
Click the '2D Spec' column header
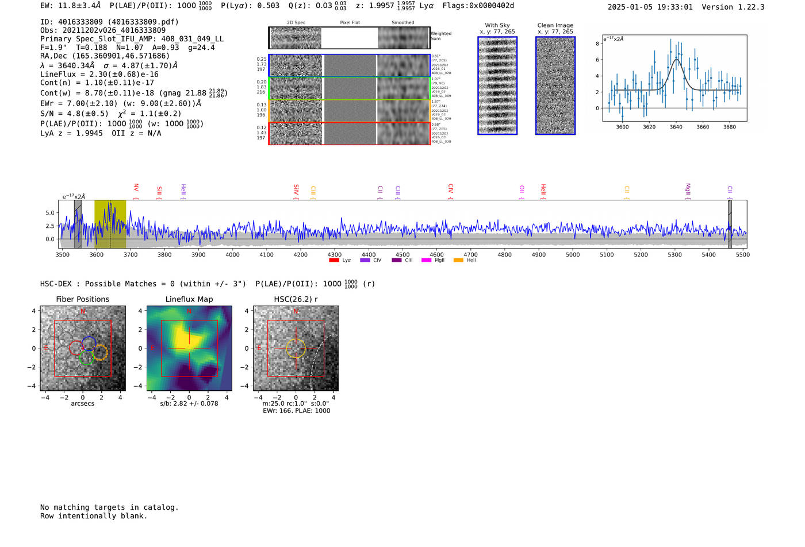[x=296, y=22]
